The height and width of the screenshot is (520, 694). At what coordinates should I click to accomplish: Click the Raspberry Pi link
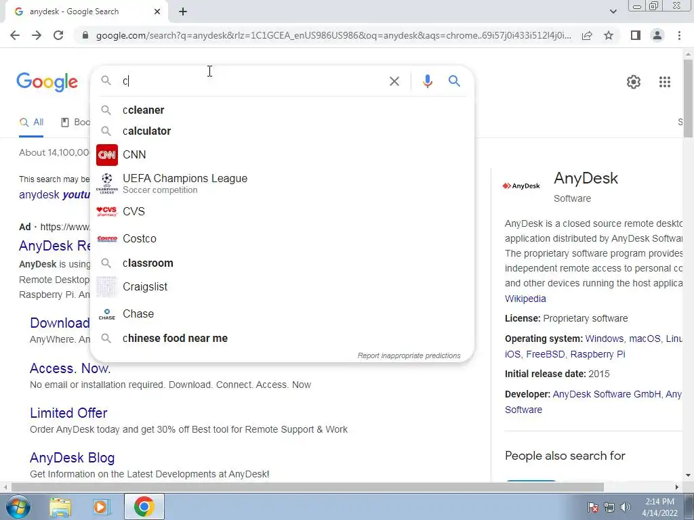598,354
